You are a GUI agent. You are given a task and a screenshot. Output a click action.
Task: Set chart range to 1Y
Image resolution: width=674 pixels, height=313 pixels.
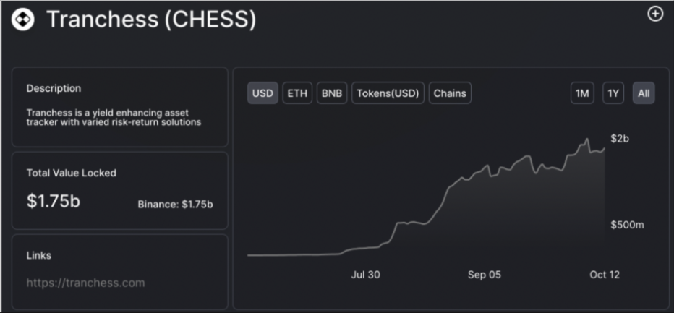coord(613,93)
